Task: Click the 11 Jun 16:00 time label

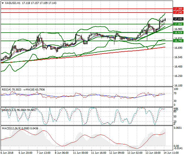Action: (99, 153)
